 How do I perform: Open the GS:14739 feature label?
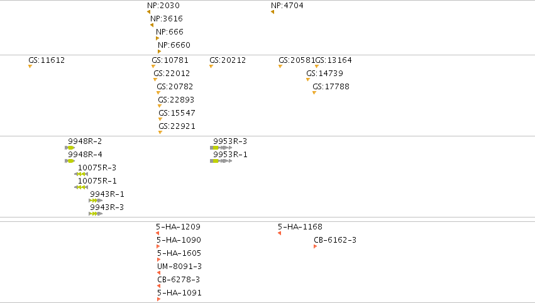325,74
